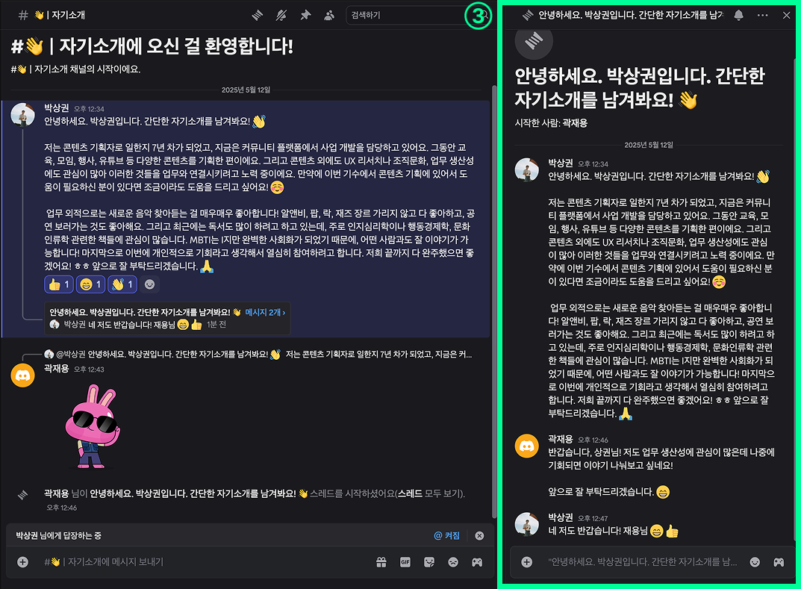This screenshot has height=589, width=801.
Task: Toggle grinning face reaction on the message
Action: 91,284
